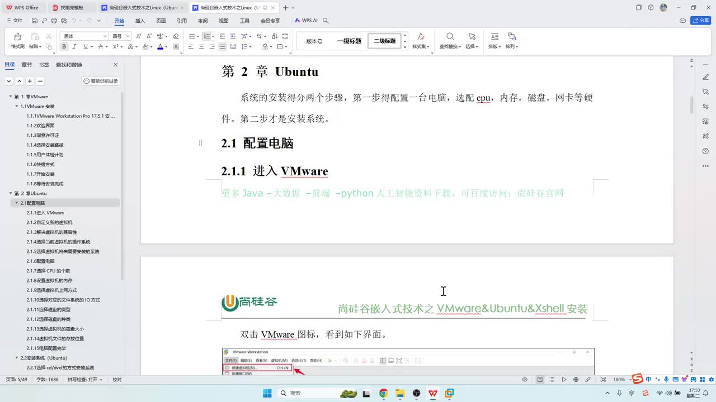716x402 pixels.
Task: Toggle center text alignment
Action: point(201,47)
